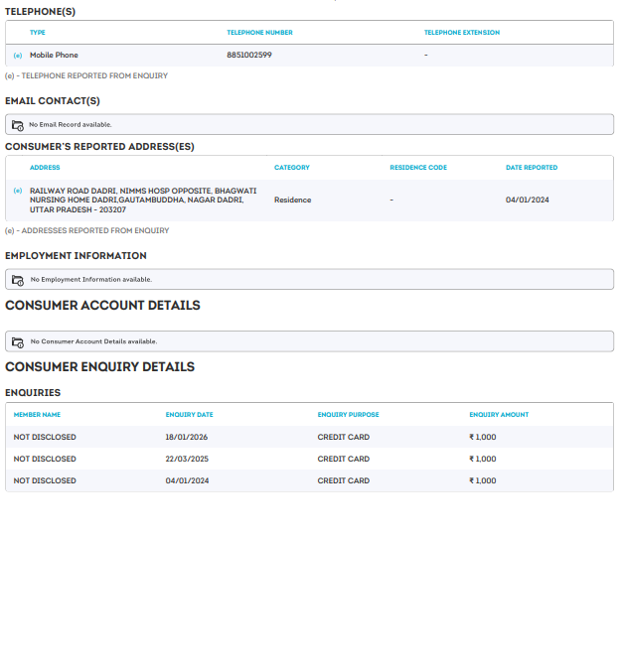
Task: Click the Member Name column header
Action: pos(37,415)
